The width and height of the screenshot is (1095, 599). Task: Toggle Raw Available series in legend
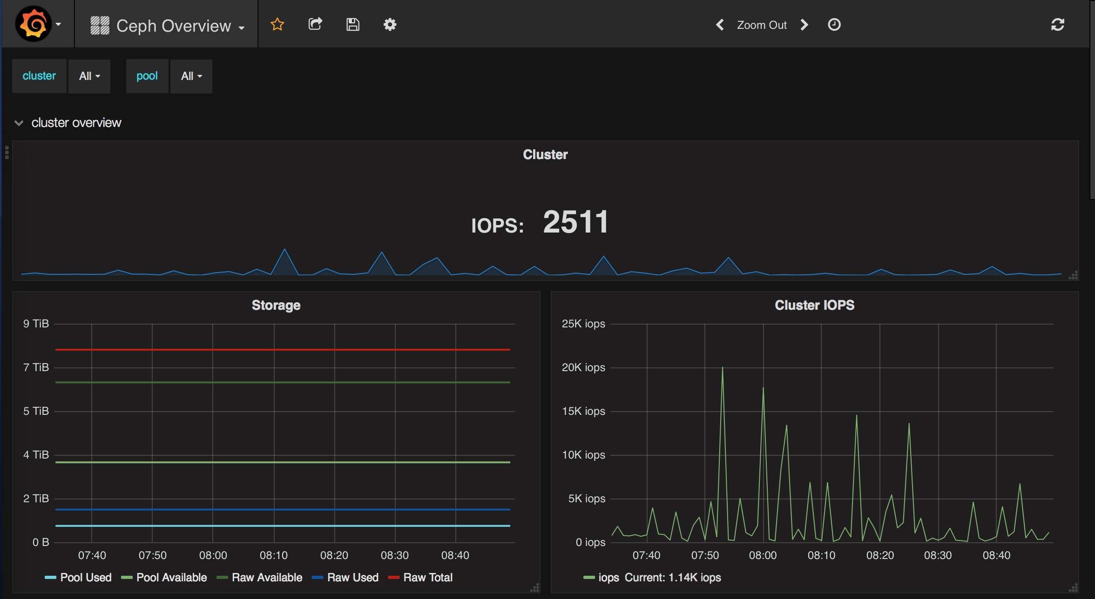click(267, 578)
